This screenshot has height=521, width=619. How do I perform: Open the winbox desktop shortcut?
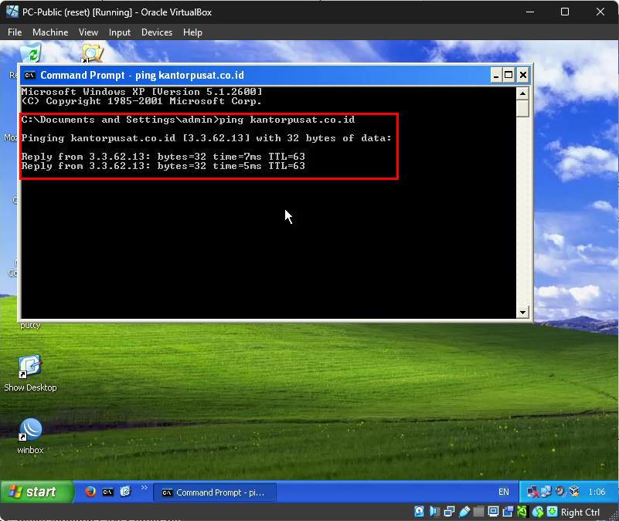coord(30,431)
